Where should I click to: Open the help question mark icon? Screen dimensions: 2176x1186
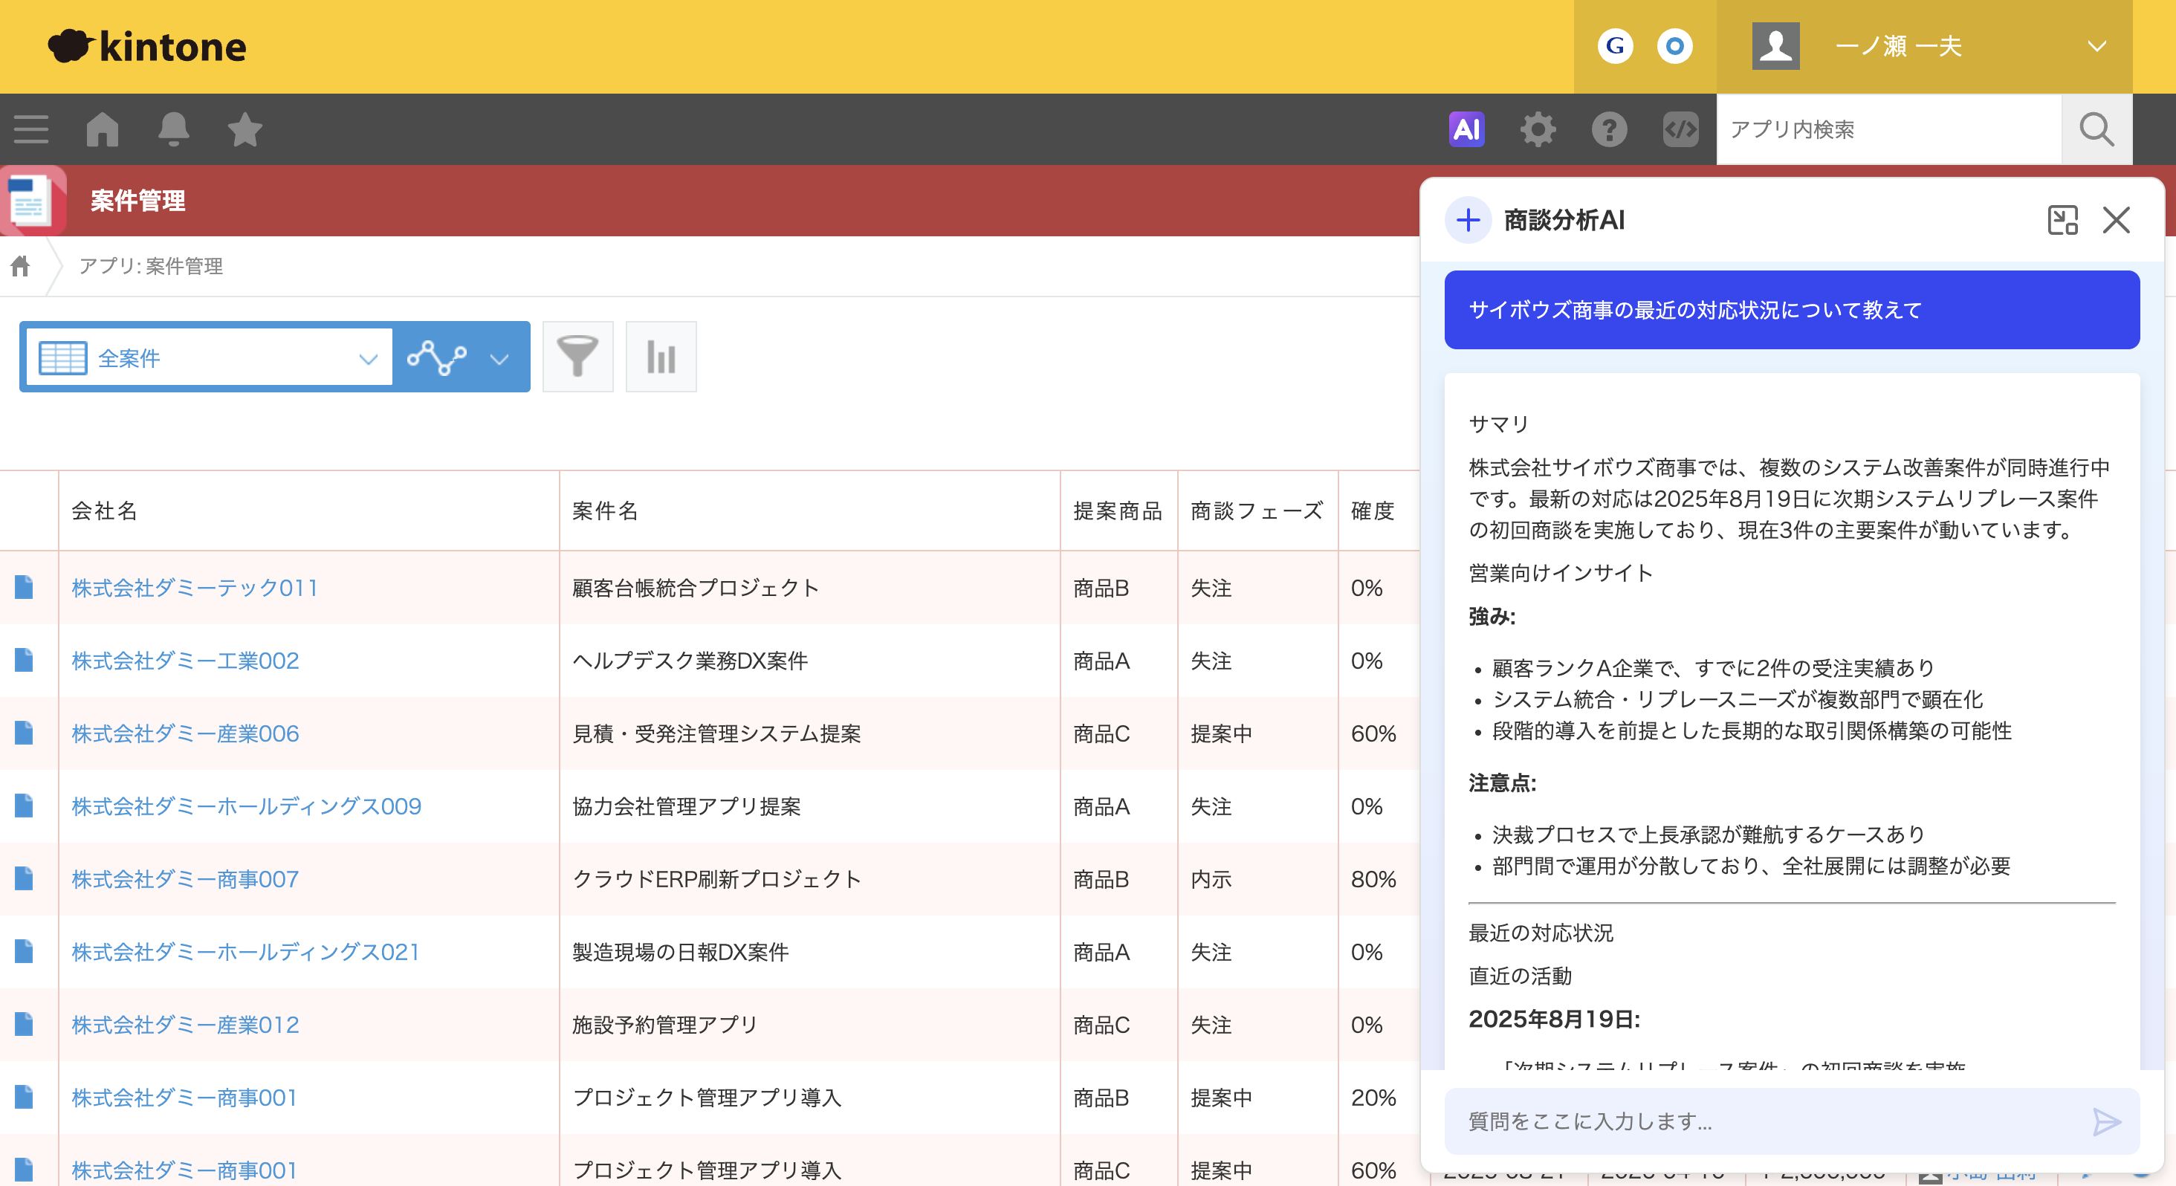(x=1608, y=129)
